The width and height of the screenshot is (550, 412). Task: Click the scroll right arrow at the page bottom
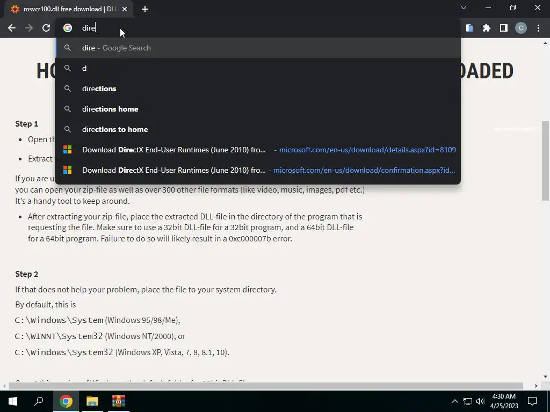(537, 386)
